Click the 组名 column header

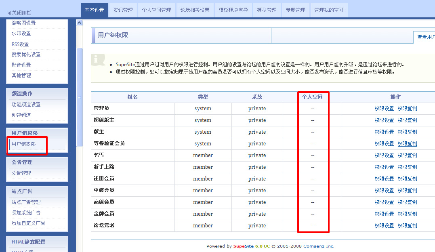(x=132, y=97)
